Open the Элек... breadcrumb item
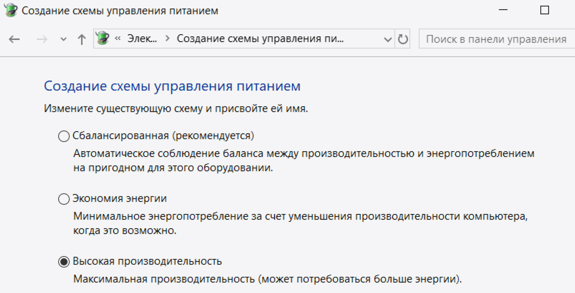The width and height of the screenshot is (575, 293). 142,38
